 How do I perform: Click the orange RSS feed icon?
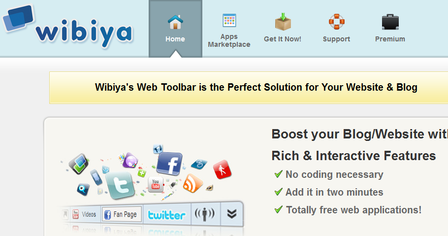192,183
